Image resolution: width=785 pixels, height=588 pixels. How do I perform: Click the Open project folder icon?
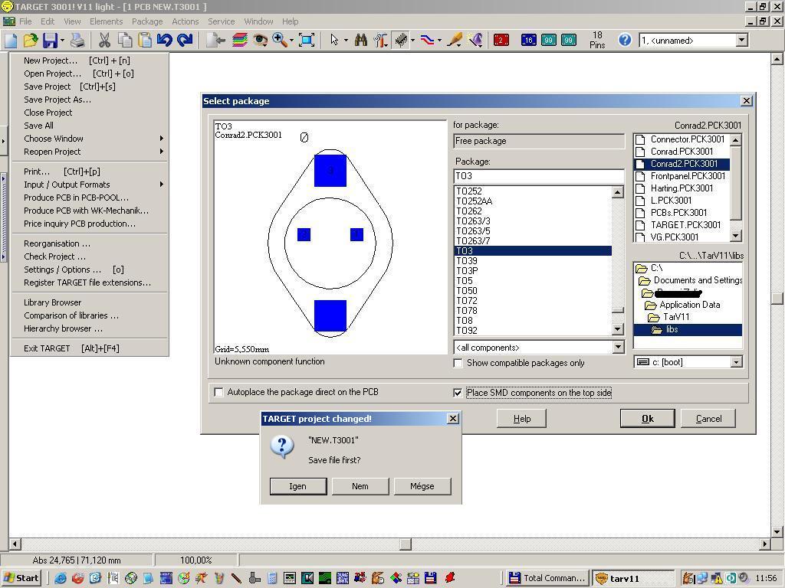pyautogui.click(x=31, y=40)
